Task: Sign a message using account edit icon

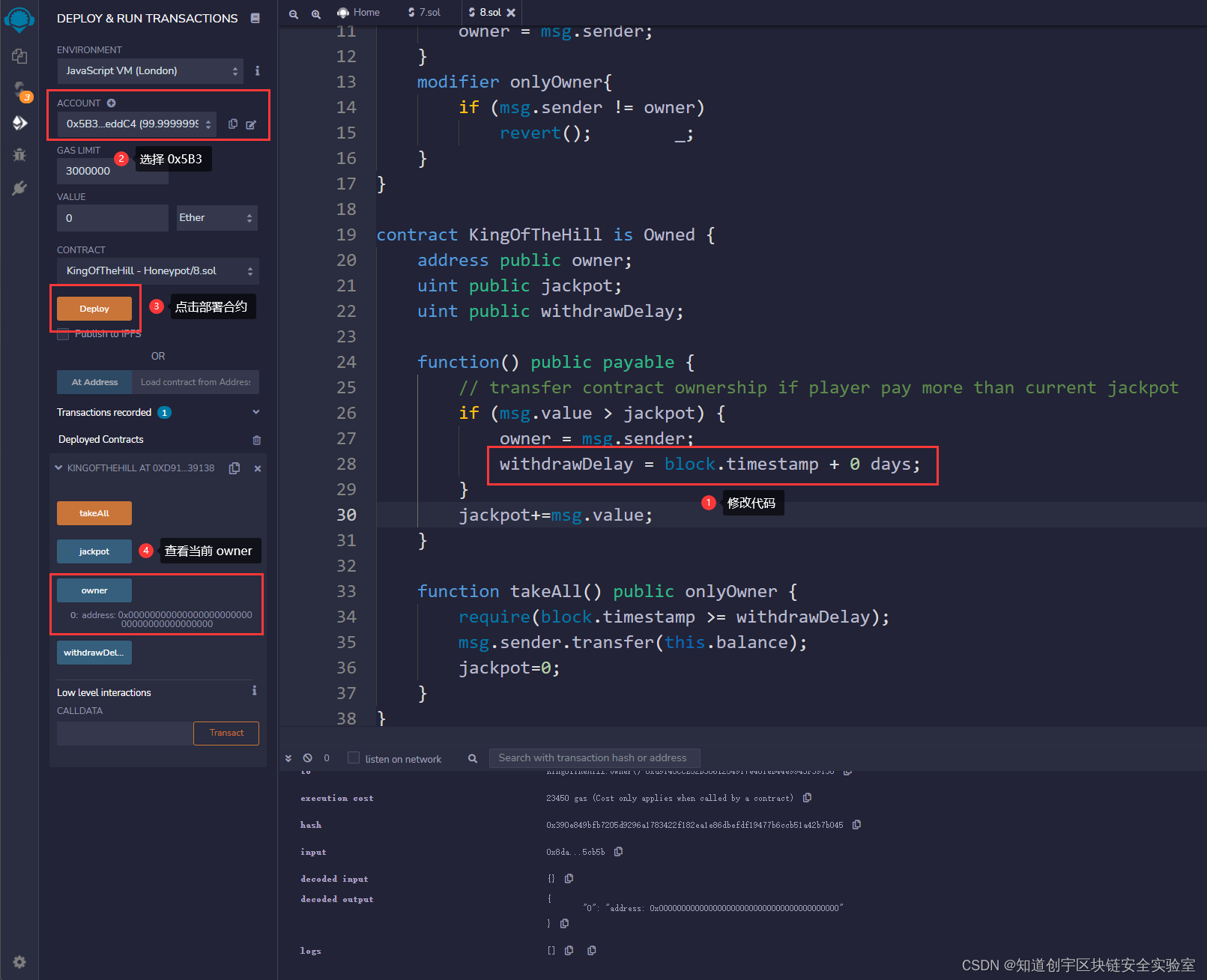Action: coord(251,124)
